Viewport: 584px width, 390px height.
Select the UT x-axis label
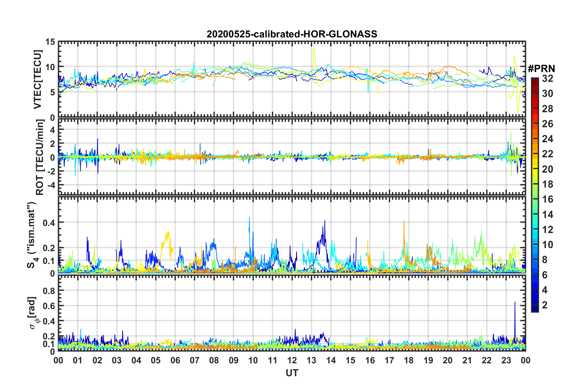(x=292, y=373)
